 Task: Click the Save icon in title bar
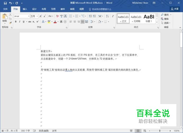[5, 3]
